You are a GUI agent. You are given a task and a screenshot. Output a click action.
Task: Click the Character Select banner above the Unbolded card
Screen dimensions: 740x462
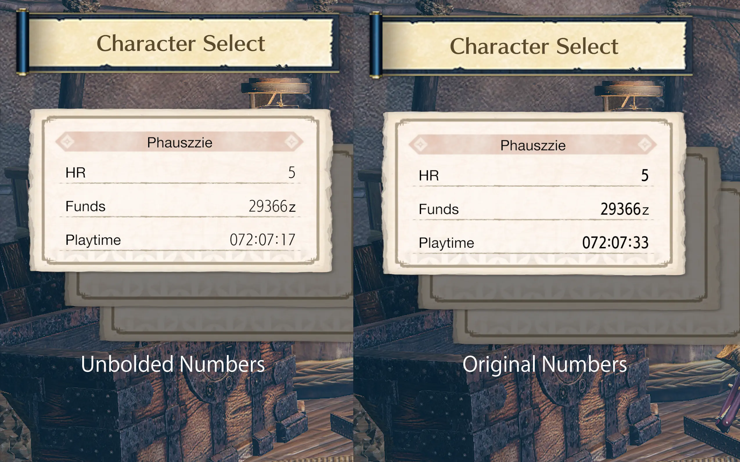tap(181, 43)
